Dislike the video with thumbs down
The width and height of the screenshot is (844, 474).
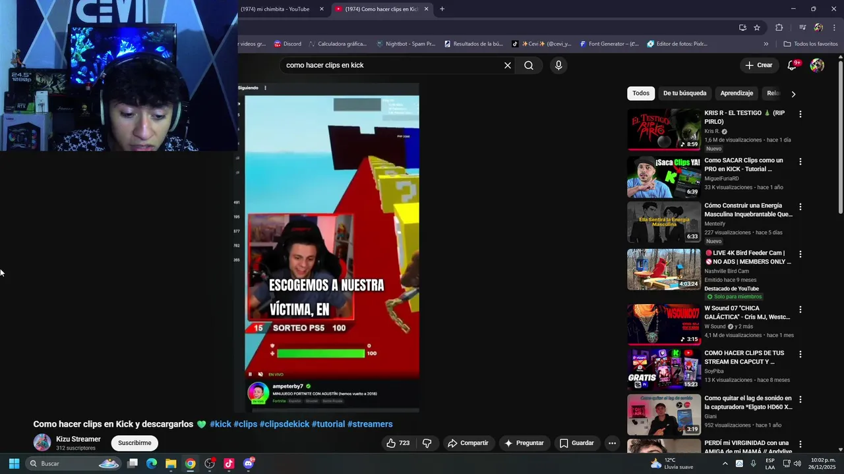(x=427, y=443)
